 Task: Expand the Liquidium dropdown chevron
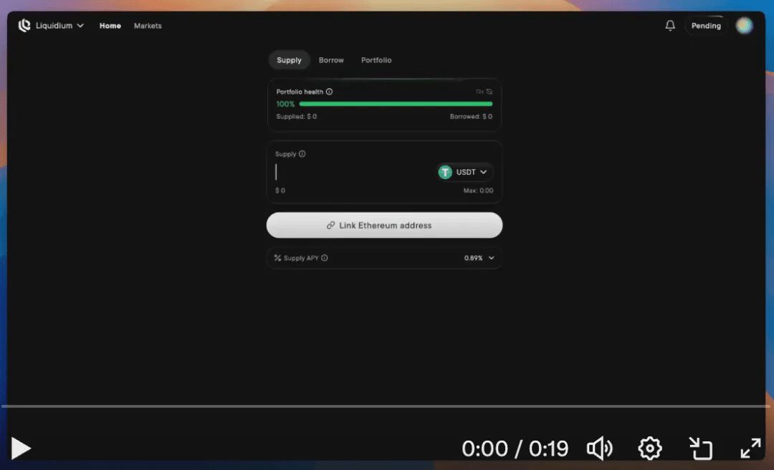(x=80, y=26)
